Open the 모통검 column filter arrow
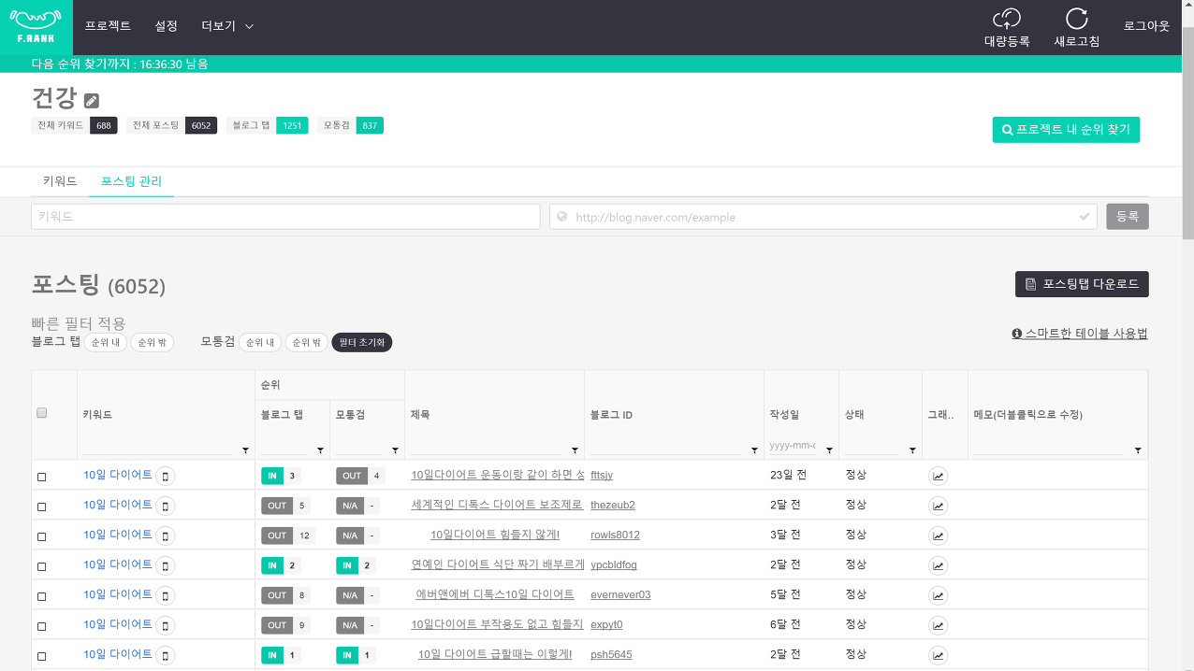 click(395, 450)
